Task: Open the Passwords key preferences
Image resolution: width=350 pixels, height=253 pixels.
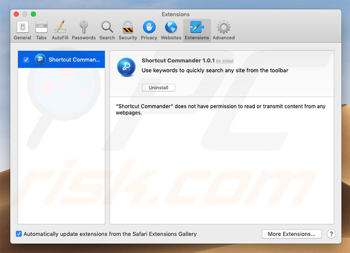Action: [x=84, y=31]
